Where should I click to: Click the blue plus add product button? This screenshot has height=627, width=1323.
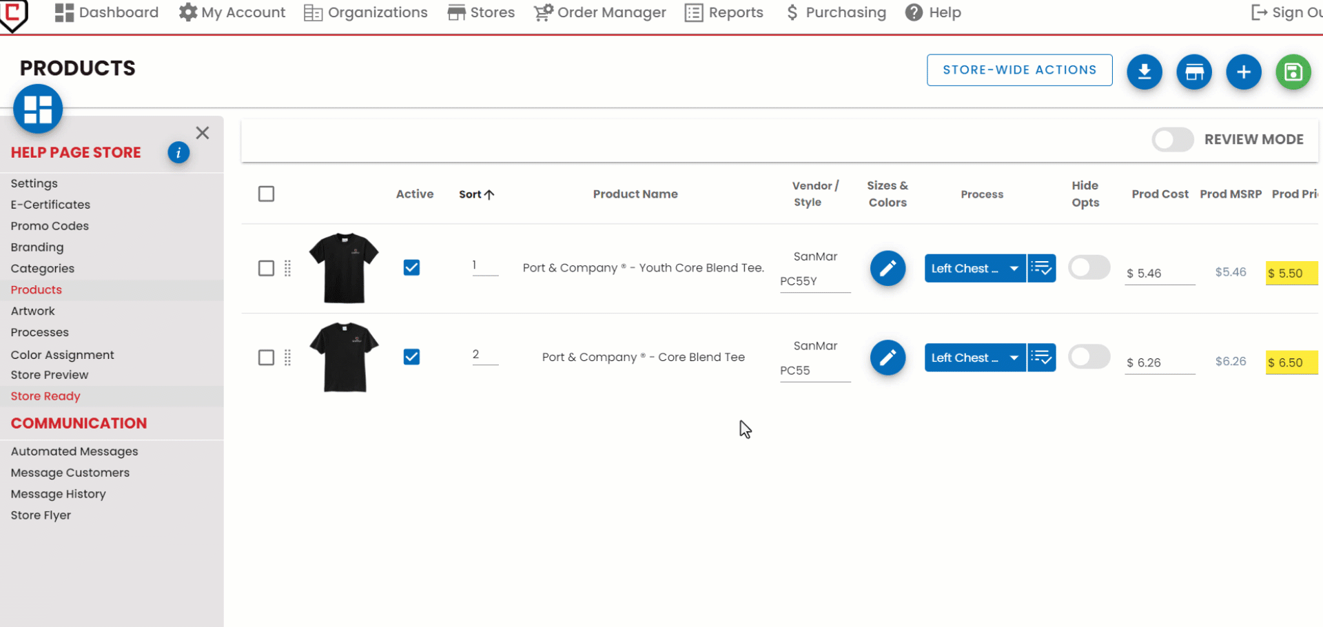[1243, 72]
